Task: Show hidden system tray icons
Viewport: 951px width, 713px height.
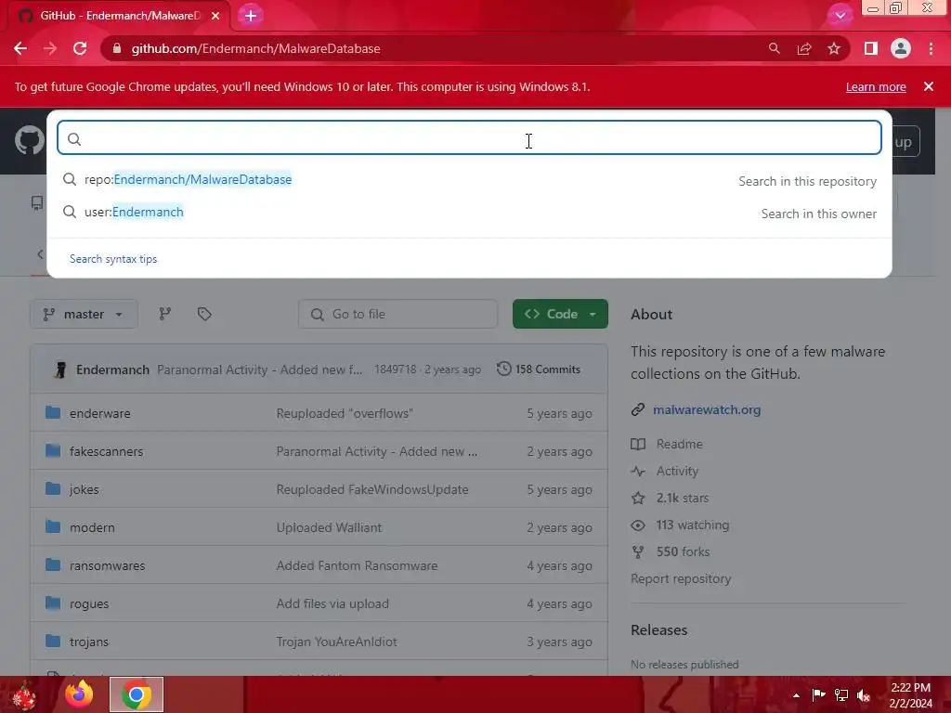Action: coord(796,695)
